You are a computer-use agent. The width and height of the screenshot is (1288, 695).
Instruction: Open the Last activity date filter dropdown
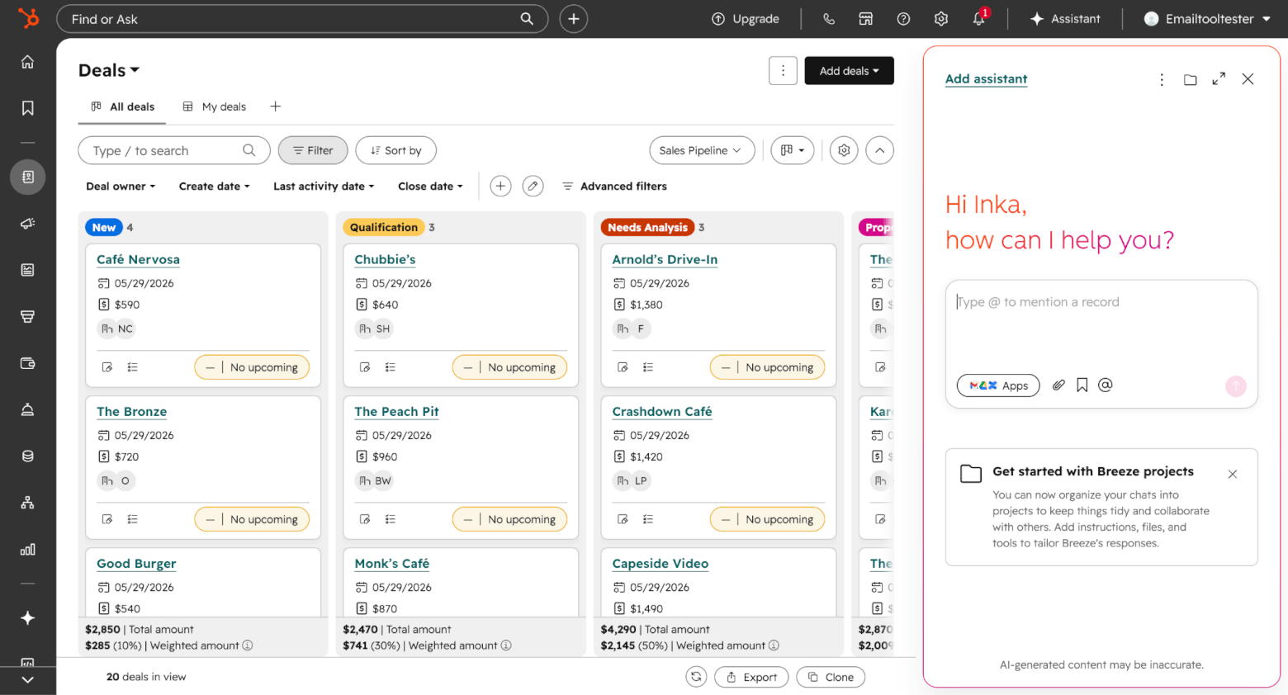(x=324, y=187)
